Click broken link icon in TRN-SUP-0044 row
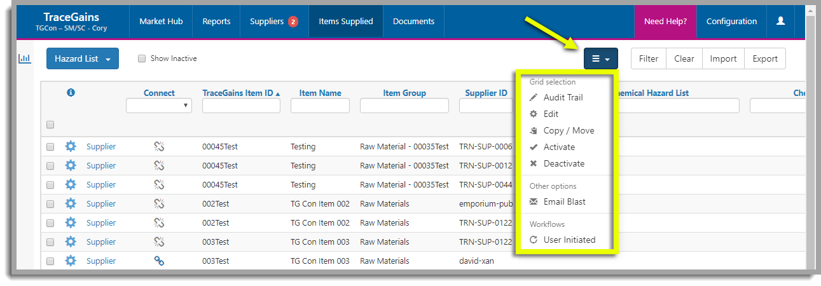This screenshot has height=286, width=821. click(159, 184)
